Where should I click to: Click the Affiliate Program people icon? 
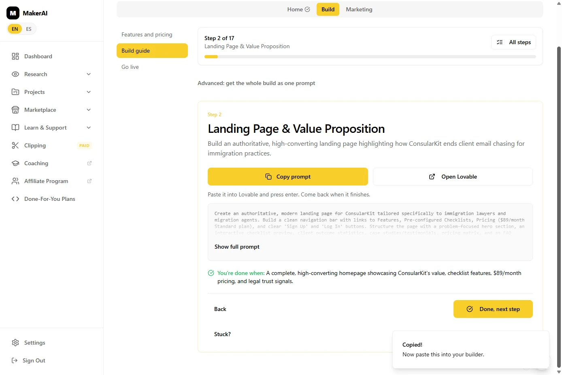click(15, 181)
